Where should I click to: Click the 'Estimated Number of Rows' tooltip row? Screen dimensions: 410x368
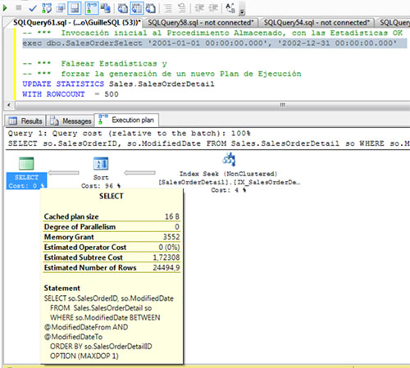(x=112, y=267)
